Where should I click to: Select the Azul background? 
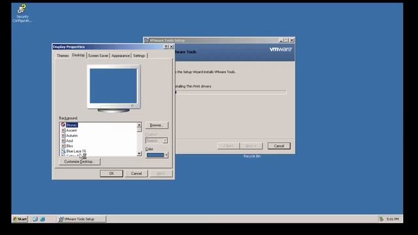point(70,141)
